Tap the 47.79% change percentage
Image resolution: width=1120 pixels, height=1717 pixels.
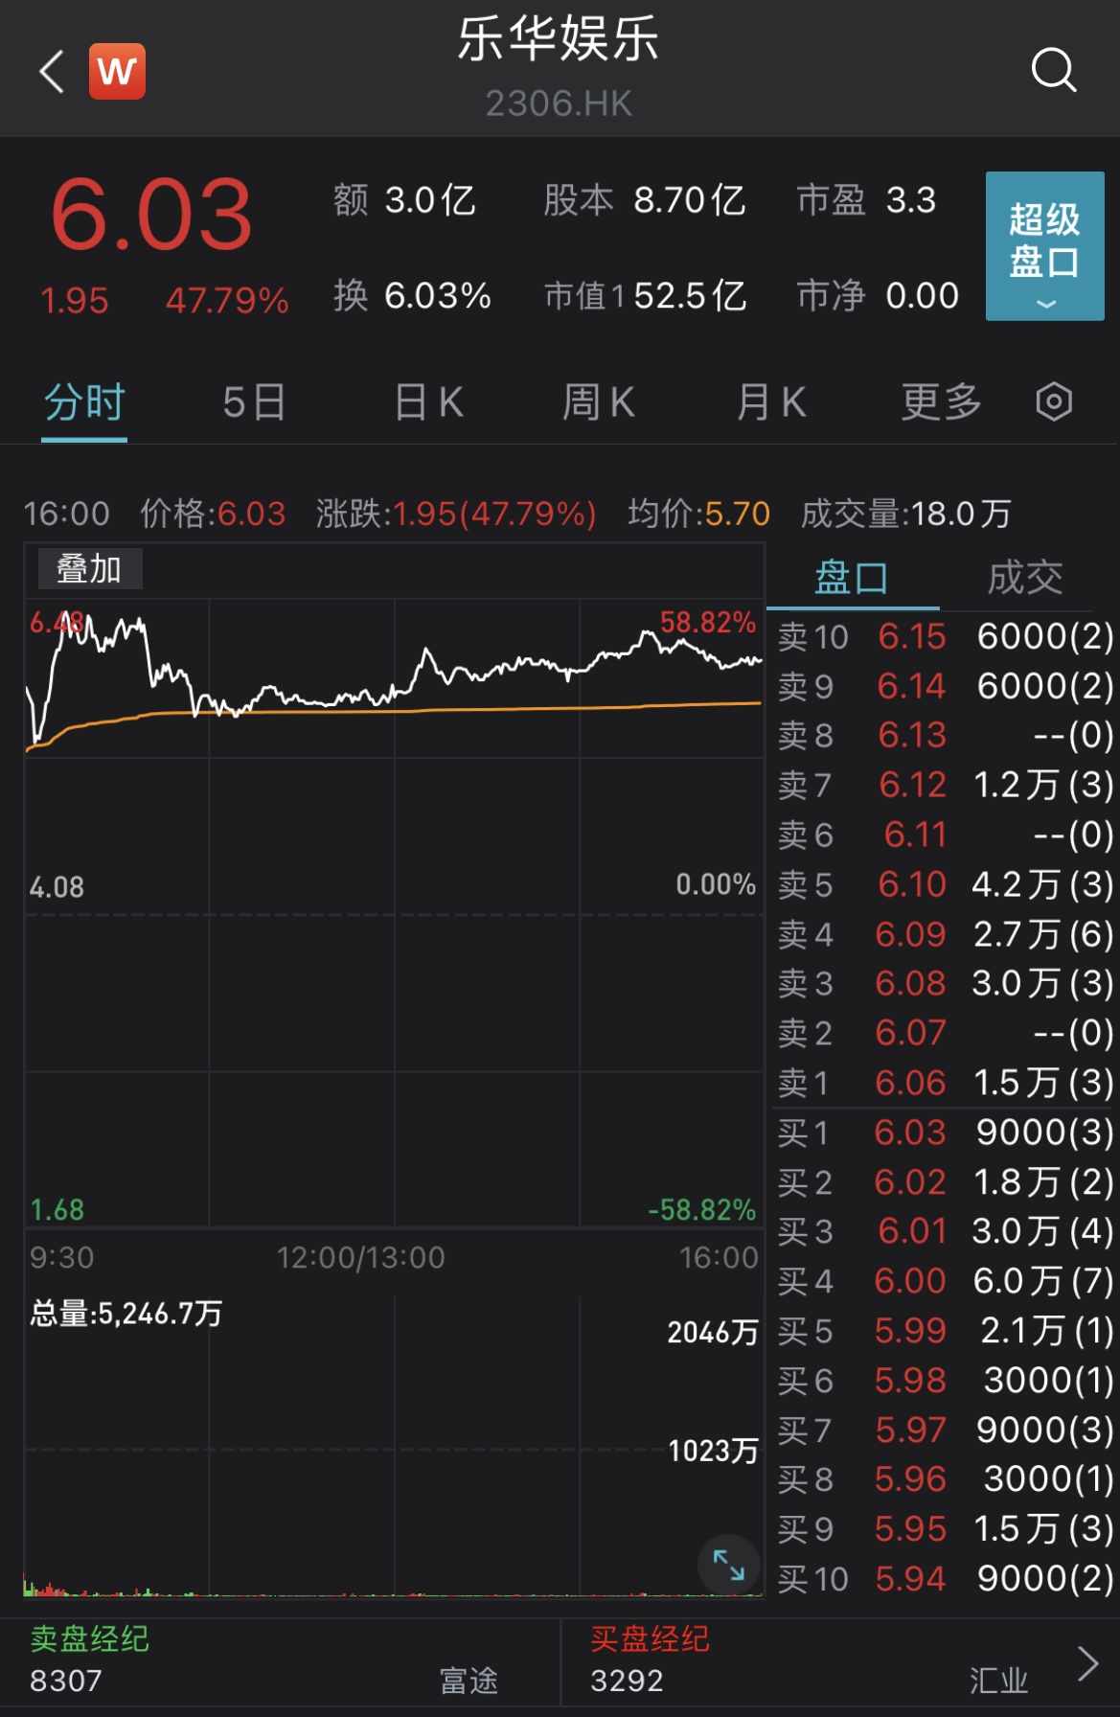pyautogui.click(x=227, y=301)
